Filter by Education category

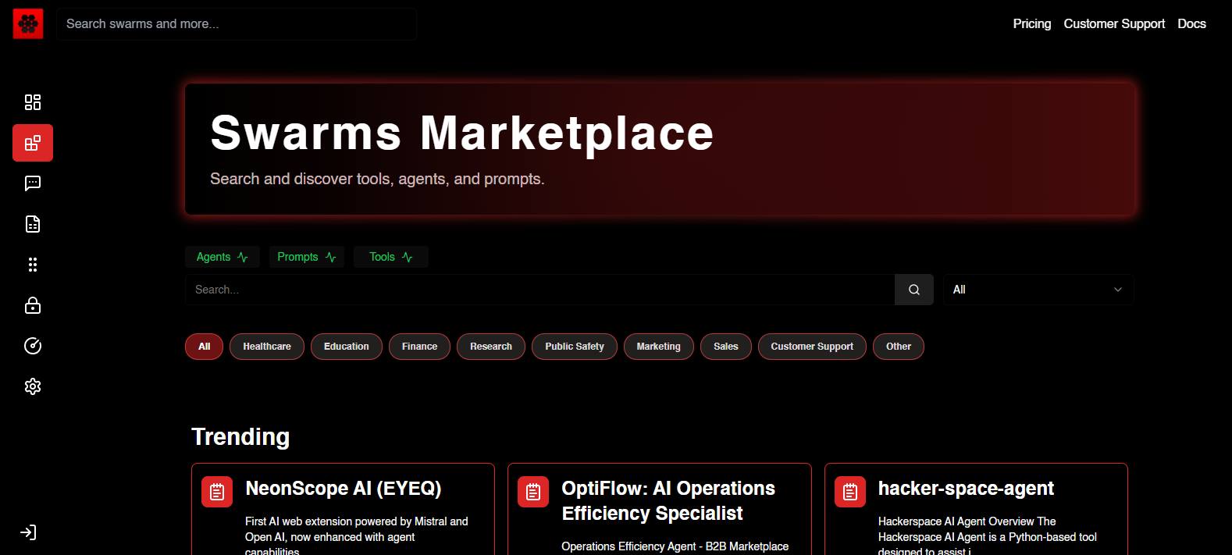tap(347, 347)
